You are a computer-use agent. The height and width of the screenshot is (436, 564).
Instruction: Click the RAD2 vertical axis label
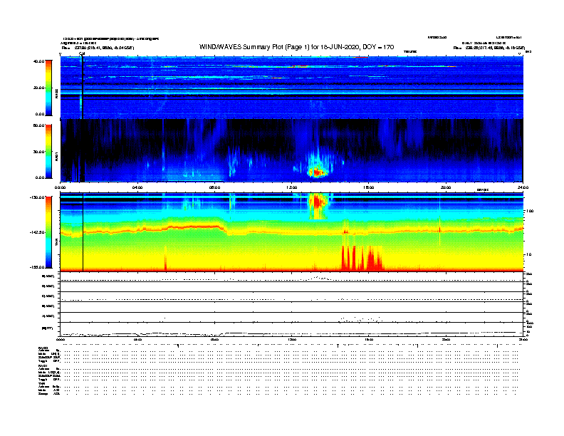tap(56, 93)
